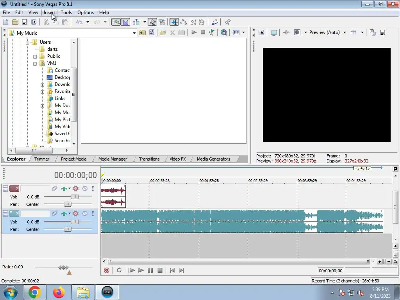Click the transport Stop button
Screen dimensions: 400x300
160,270
